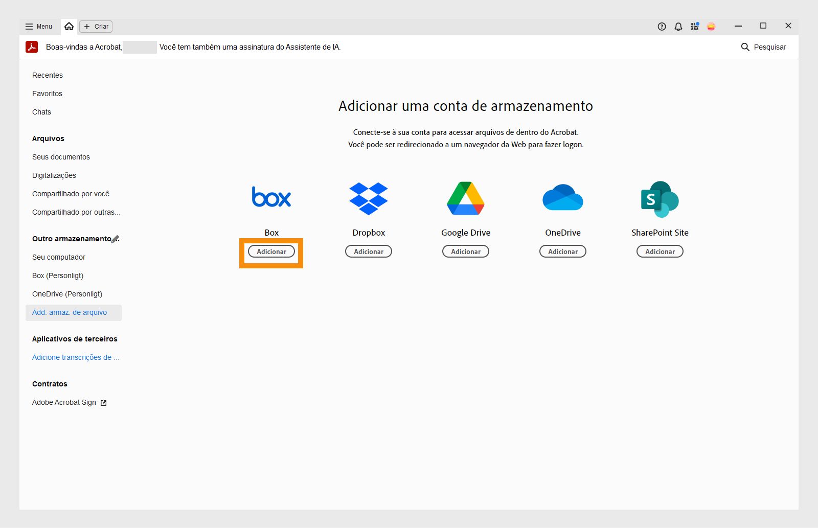Open the Menu

point(38,26)
